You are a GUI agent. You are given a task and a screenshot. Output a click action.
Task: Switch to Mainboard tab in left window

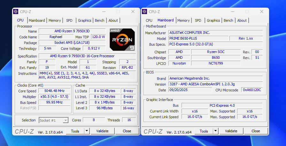[37, 20]
